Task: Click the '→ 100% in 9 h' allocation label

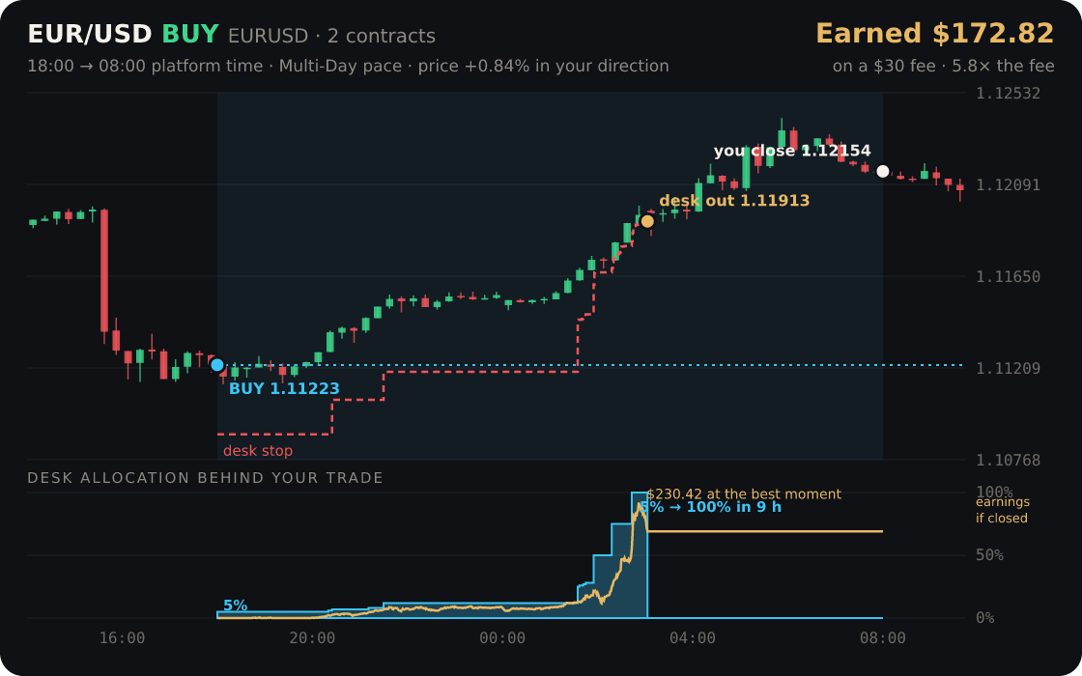Action: point(724,508)
